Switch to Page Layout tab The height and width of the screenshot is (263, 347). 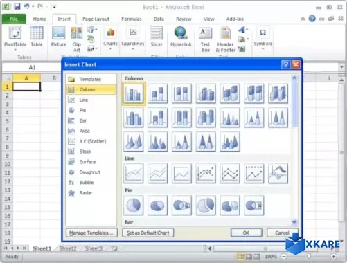(96, 19)
